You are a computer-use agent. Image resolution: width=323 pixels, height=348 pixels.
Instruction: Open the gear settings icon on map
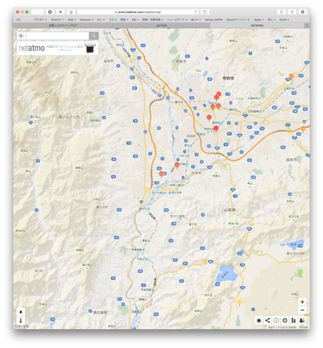tap(285, 321)
